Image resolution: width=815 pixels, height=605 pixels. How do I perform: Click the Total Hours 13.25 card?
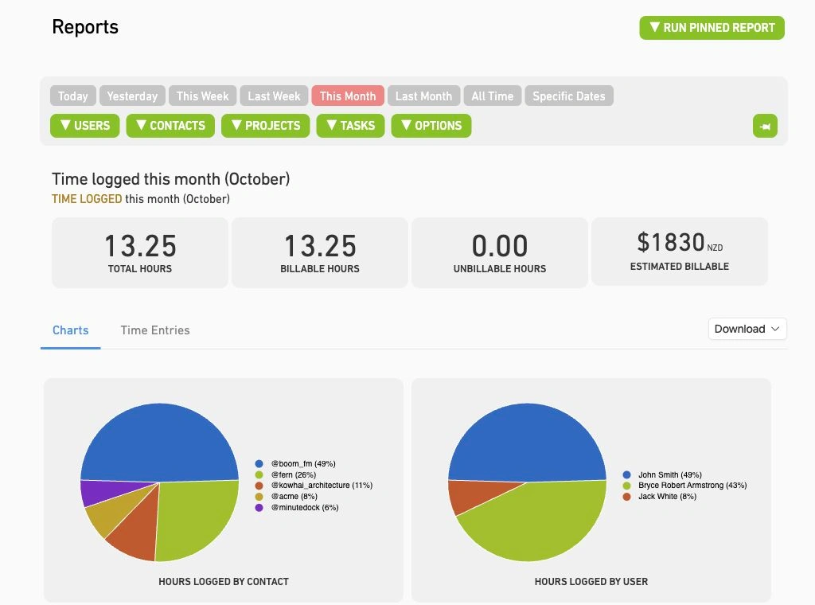coord(140,252)
